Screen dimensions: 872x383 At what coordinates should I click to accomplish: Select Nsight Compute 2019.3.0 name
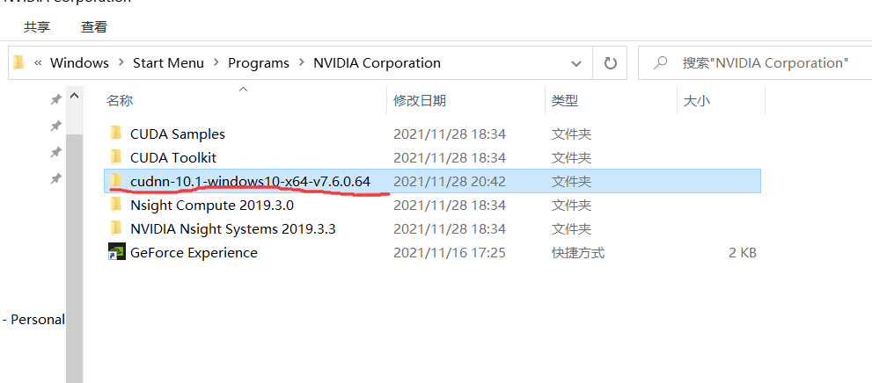(212, 206)
